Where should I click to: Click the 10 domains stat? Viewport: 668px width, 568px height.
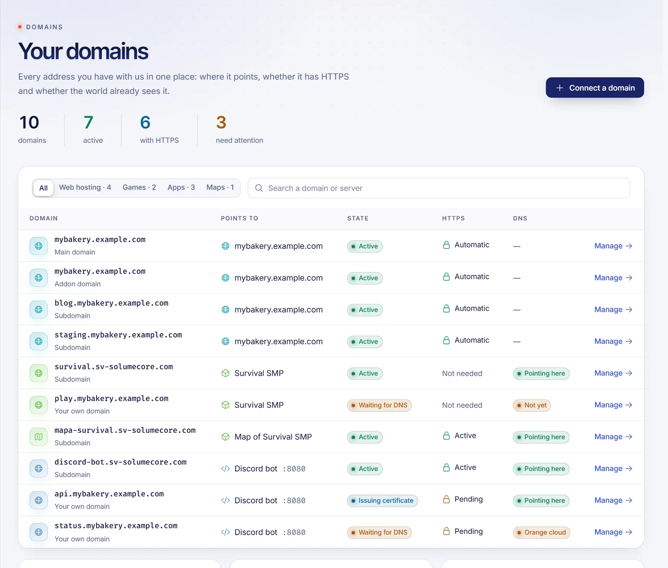32,129
